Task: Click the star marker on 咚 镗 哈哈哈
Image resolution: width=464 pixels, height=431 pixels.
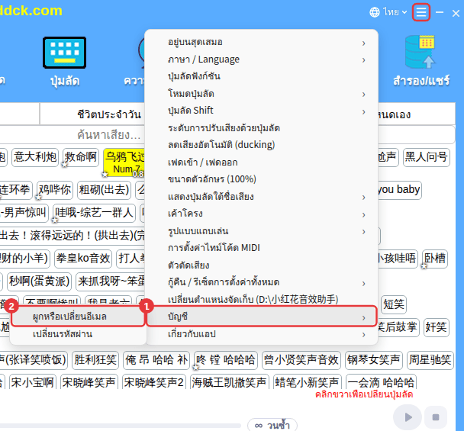Action: pyautogui.click(x=195, y=368)
